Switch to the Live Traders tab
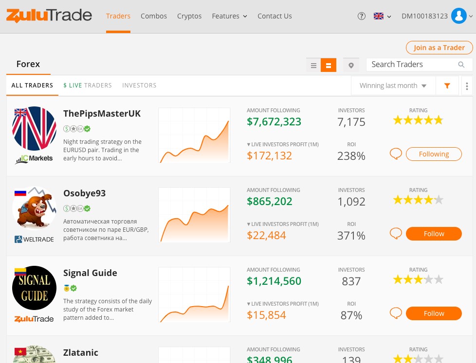 pyautogui.click(x=88, y=86)
